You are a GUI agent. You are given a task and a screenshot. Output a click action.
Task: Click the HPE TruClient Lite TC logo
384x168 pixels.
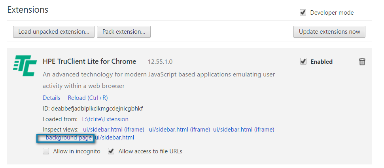click(x=25, y=66)
